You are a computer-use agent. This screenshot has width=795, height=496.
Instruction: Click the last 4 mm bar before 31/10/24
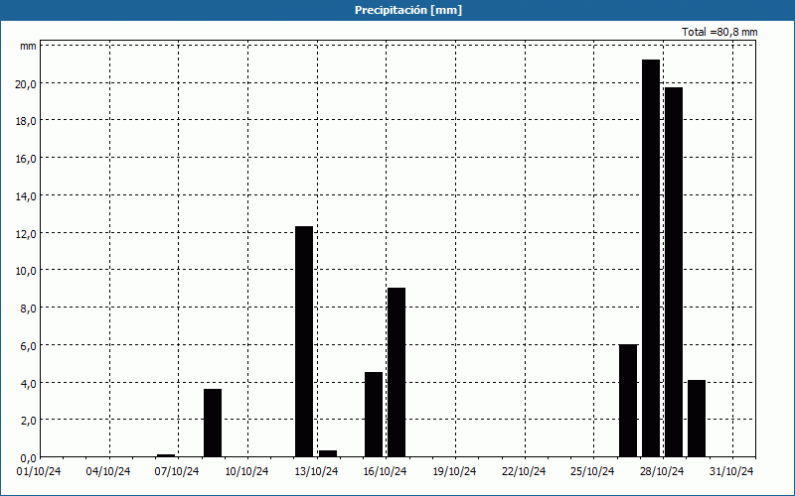(x=697, y=419)
